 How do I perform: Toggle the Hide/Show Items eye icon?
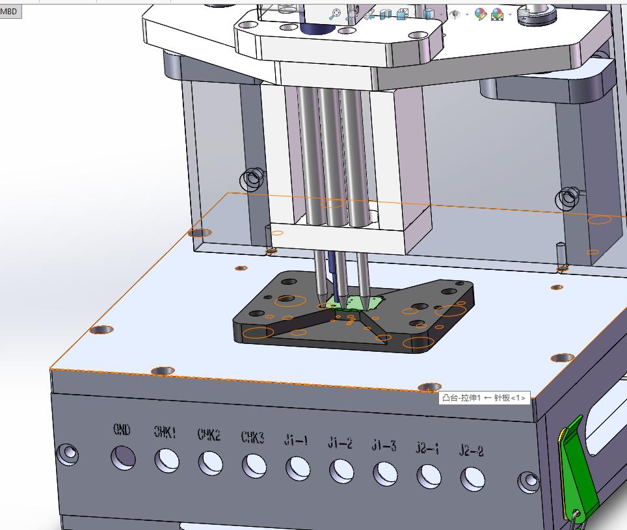tap(454, 15)
